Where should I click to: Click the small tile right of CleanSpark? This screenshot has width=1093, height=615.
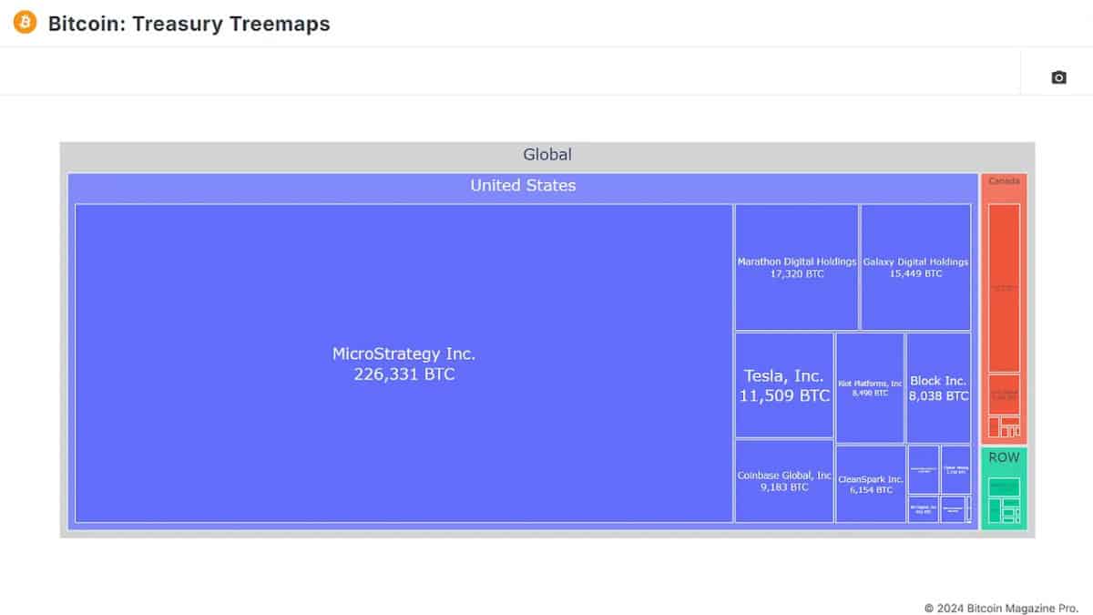pos(923,469)
